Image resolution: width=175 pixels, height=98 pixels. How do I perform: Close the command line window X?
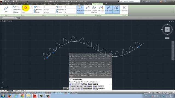[65, 88]
